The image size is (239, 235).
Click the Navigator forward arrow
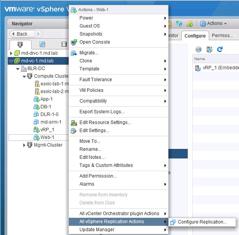38,34
